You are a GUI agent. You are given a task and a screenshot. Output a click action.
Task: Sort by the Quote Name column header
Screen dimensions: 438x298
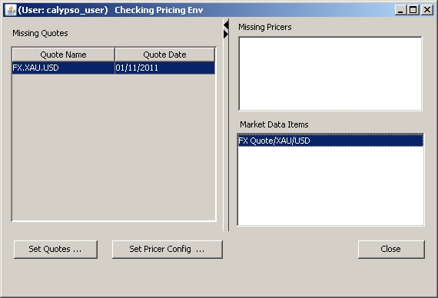click(x=64, y=55)
